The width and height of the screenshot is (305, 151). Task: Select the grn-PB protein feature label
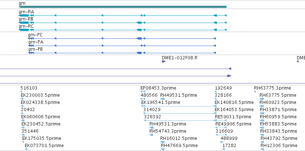35,49
